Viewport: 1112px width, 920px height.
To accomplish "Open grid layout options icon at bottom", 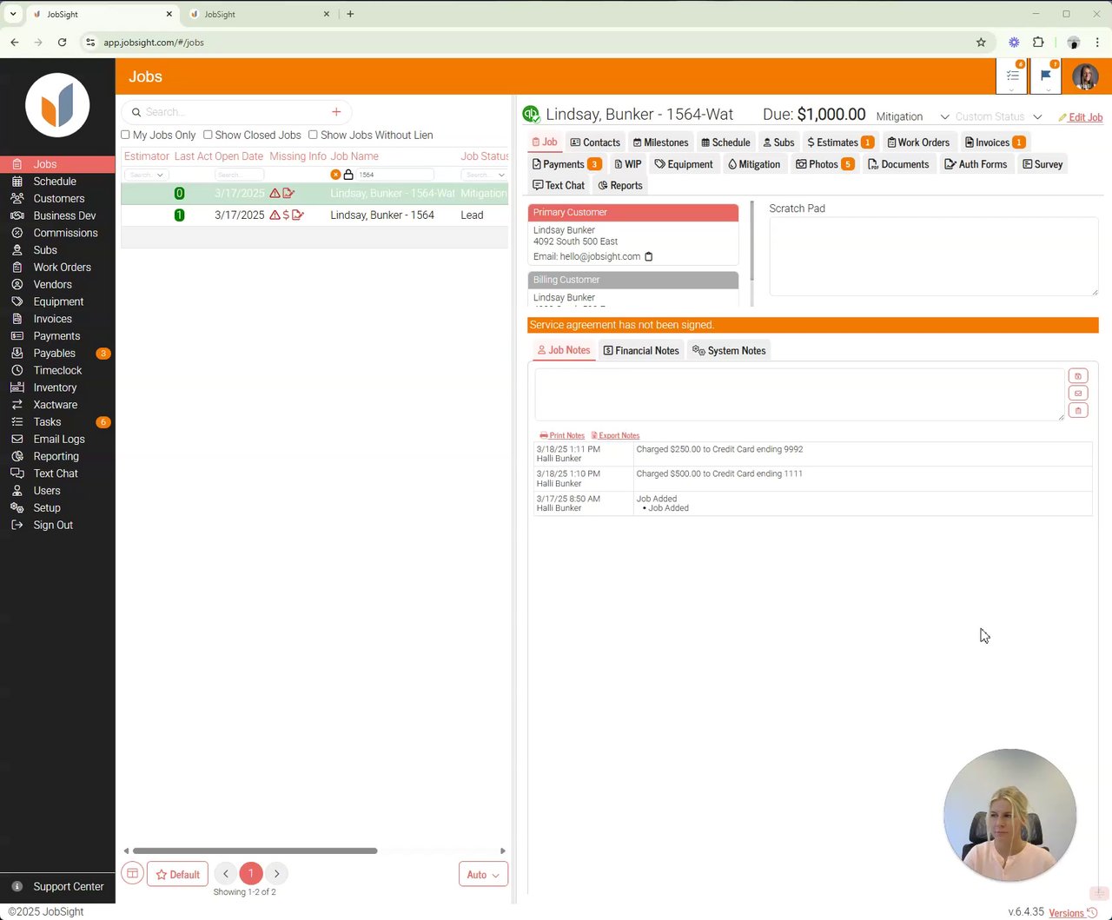I will pos(132,874).
